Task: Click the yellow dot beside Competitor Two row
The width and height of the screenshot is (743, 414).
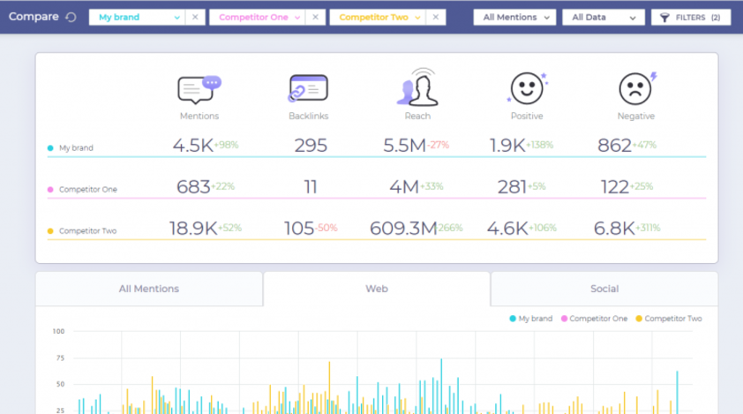Action: click(x=50, y=231)
